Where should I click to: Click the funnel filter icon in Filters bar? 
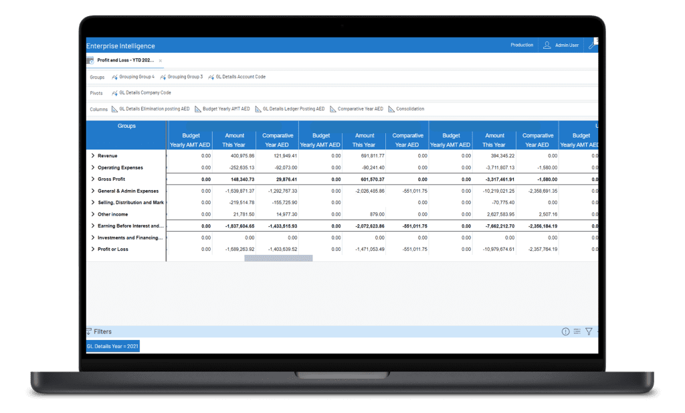[589, 331]
